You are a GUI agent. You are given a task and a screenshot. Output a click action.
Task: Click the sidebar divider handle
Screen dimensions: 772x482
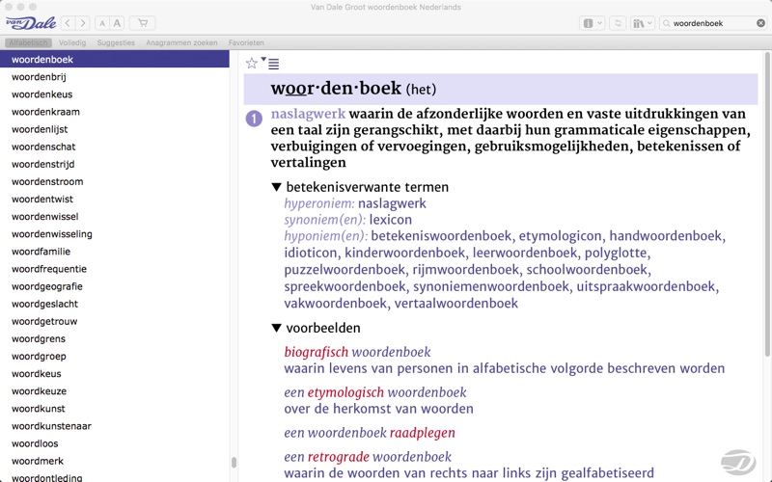[x=234, y=463]
